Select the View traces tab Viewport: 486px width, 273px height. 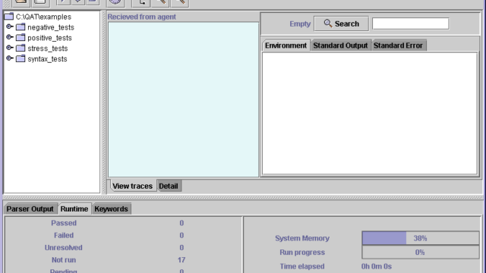[x=133, y=186]
